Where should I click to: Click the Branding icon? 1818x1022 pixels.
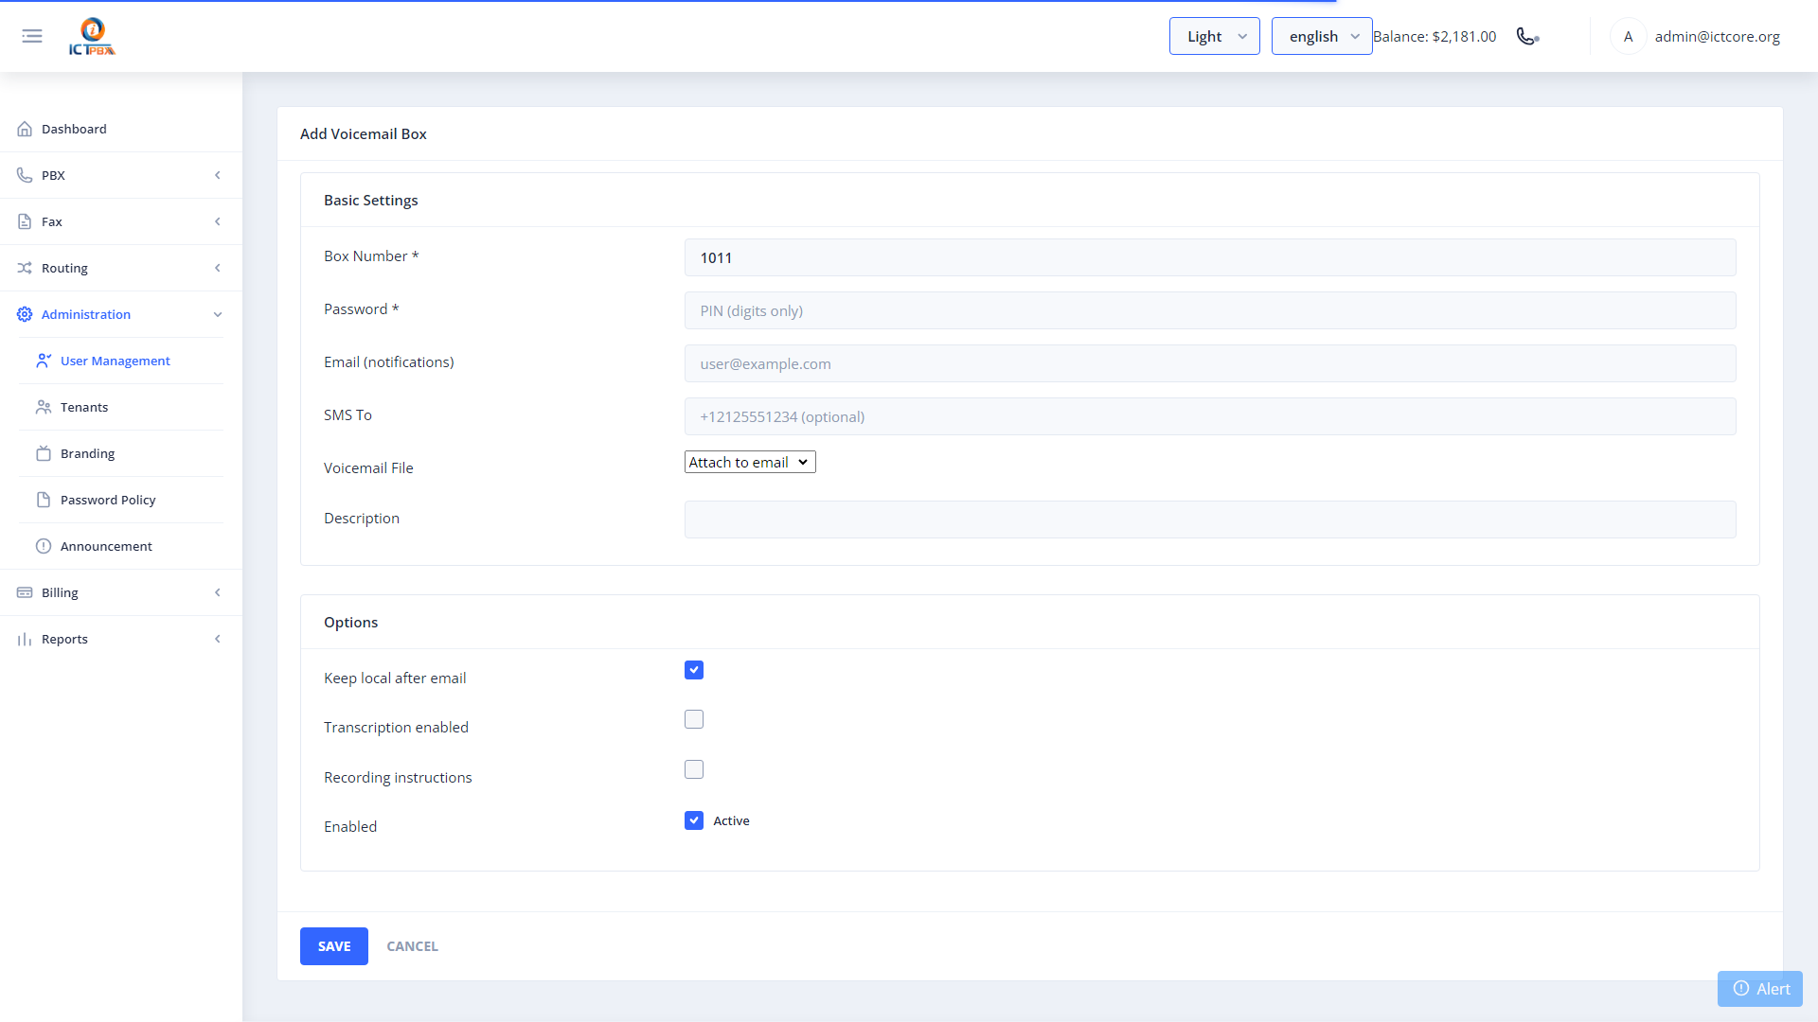point(44,453)
